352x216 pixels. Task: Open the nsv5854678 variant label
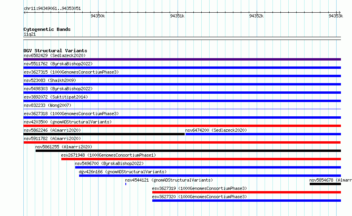click(x=331, y=180)
